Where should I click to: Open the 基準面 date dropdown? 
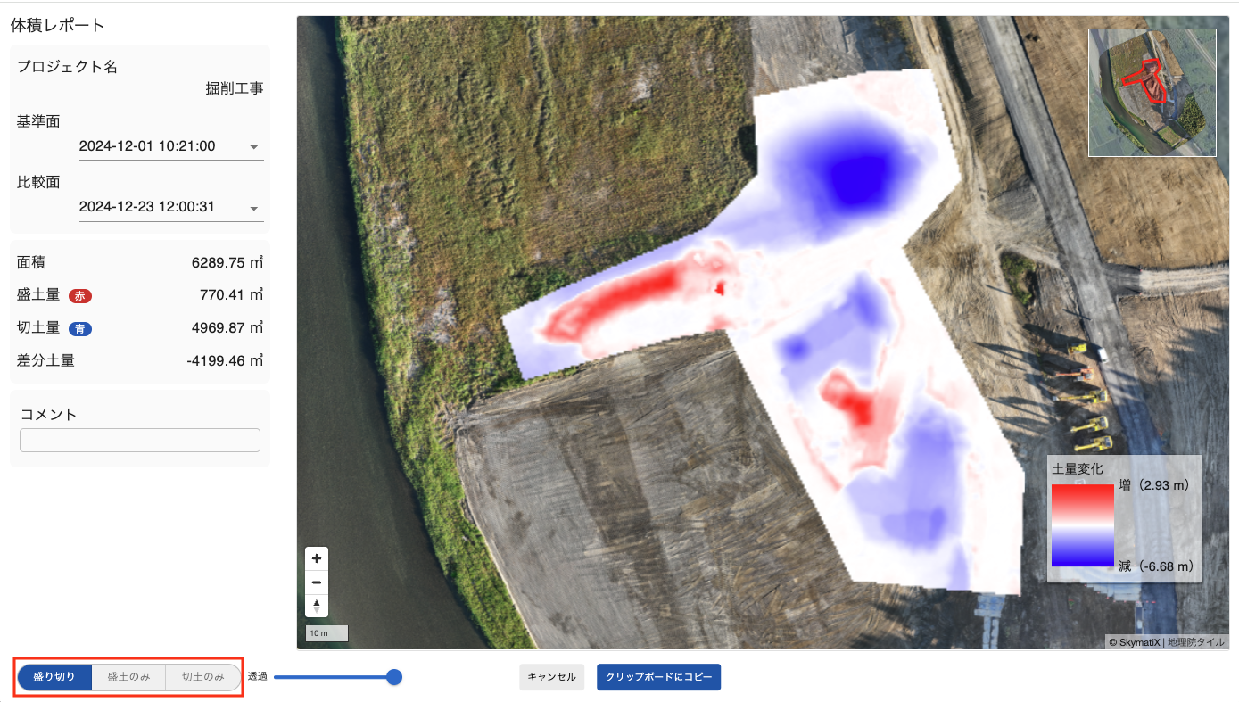pos(170,146)
